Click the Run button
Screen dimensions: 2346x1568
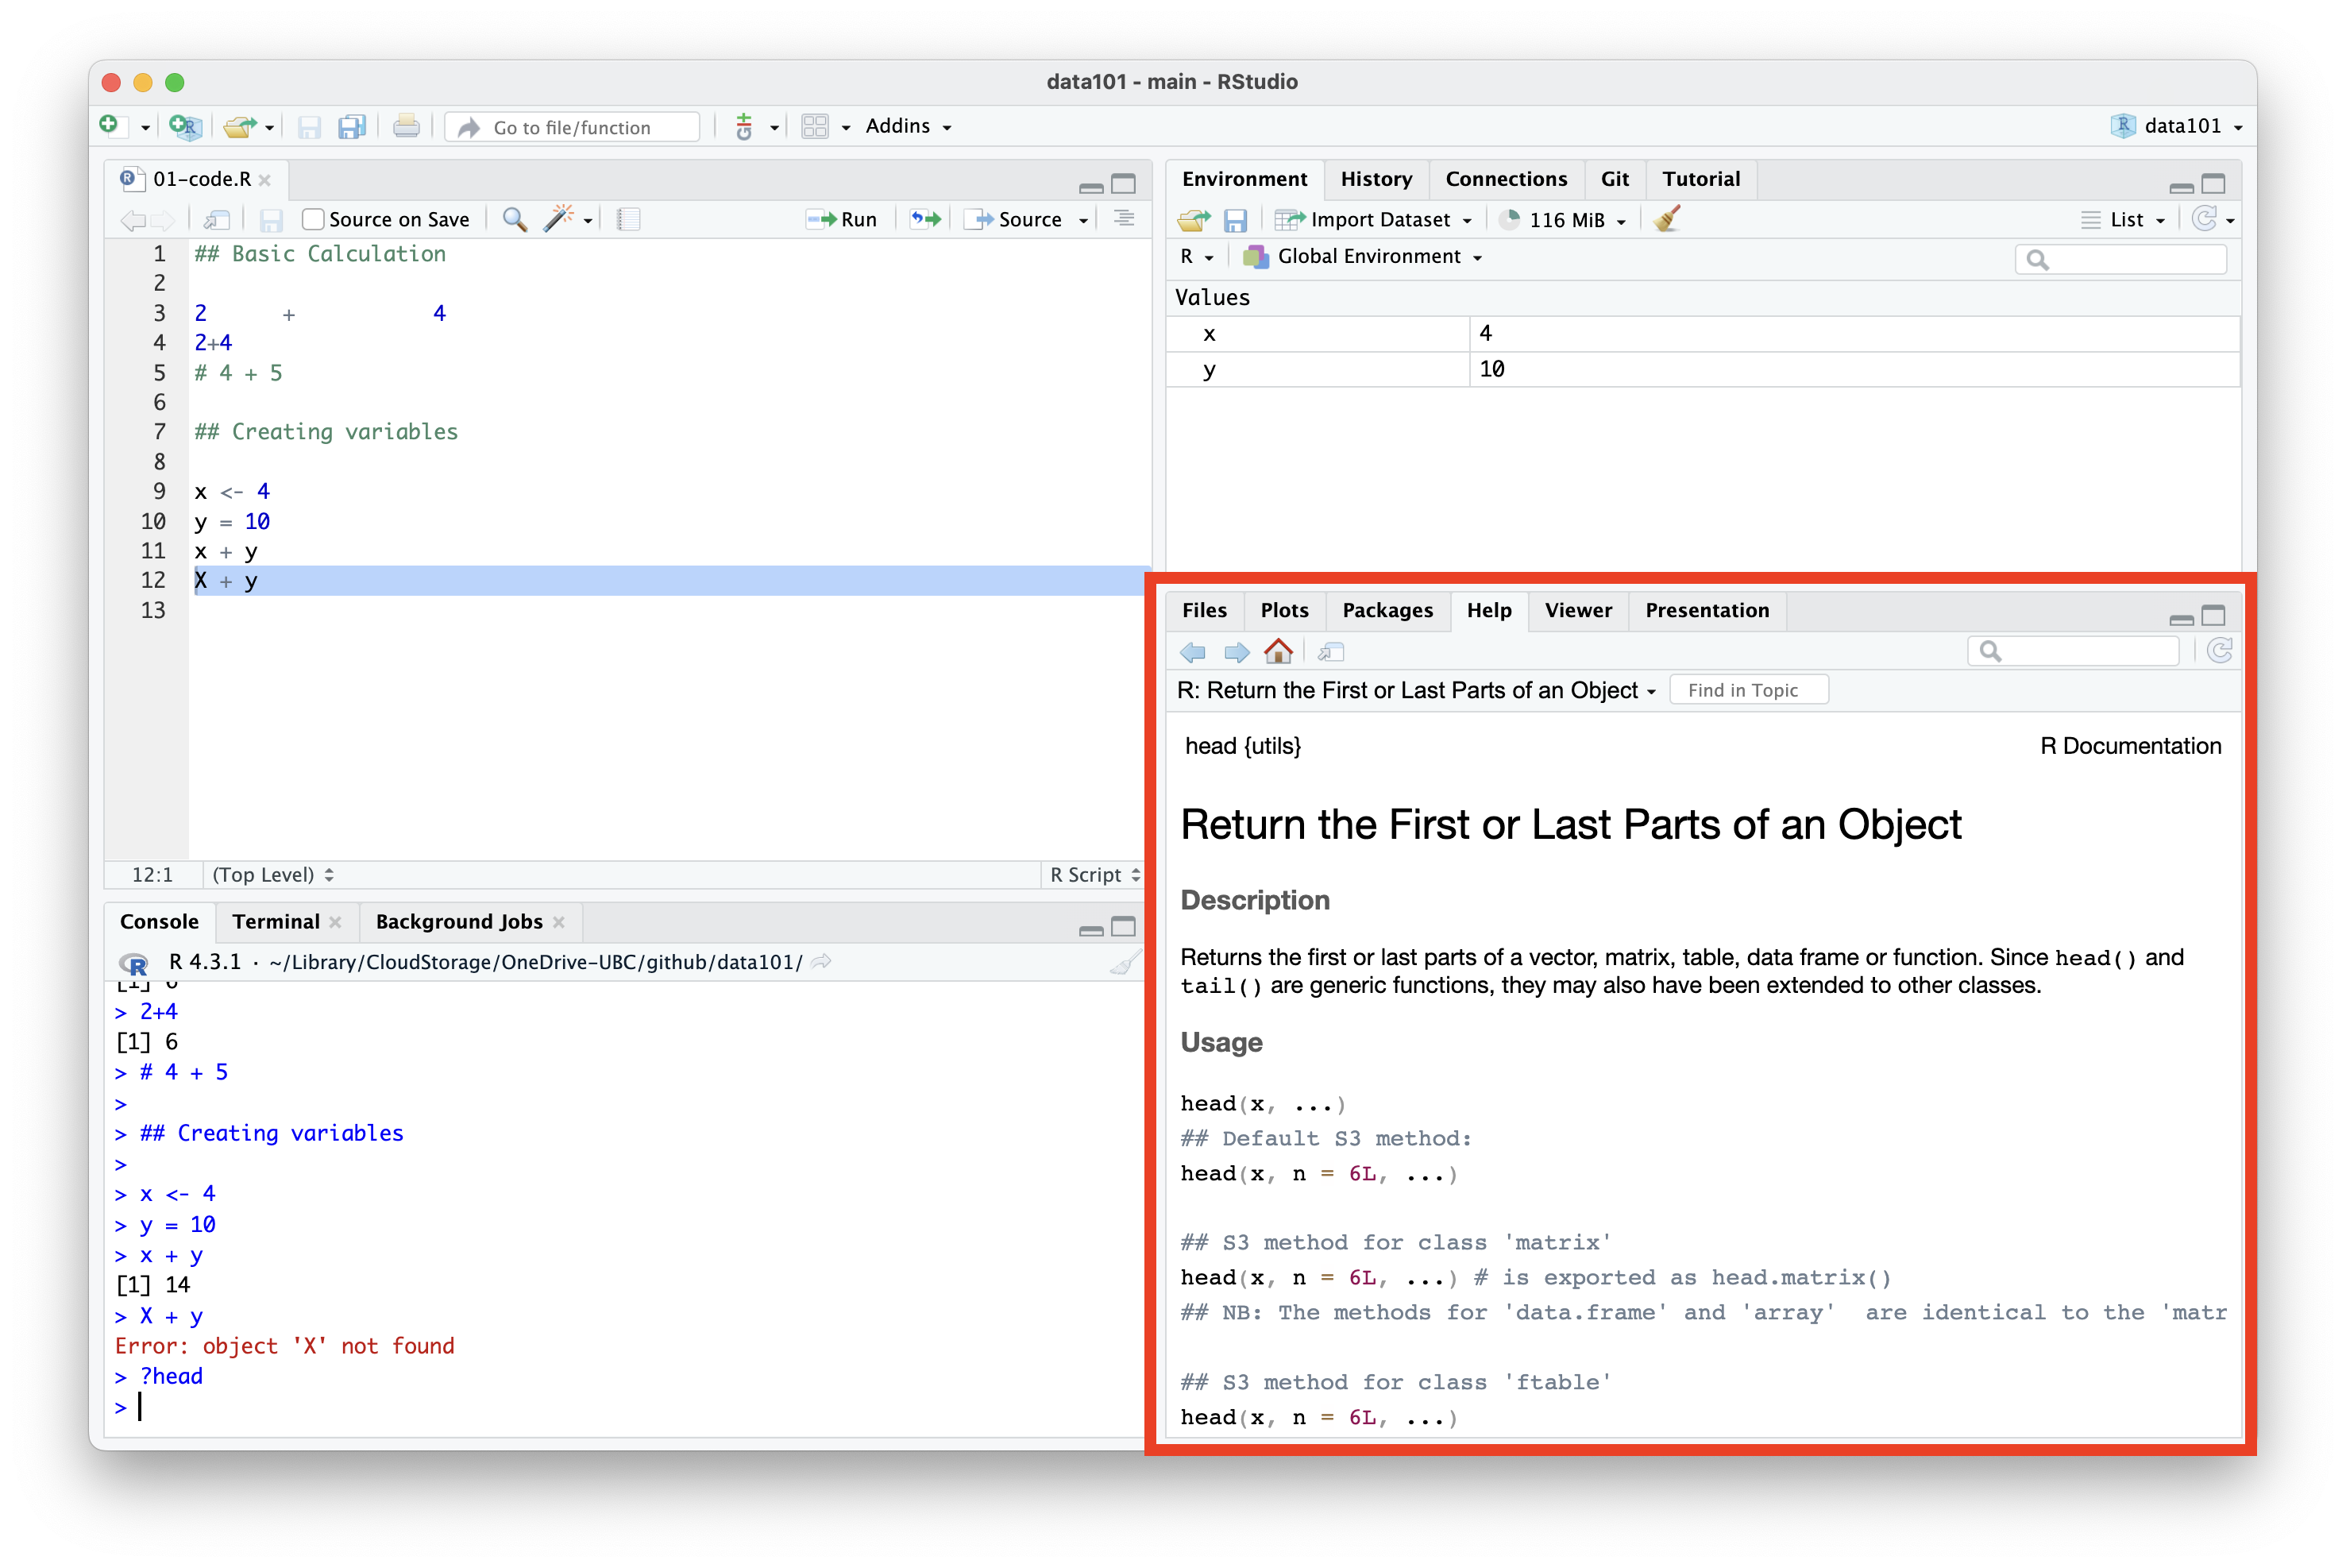(x=843, y=219)
